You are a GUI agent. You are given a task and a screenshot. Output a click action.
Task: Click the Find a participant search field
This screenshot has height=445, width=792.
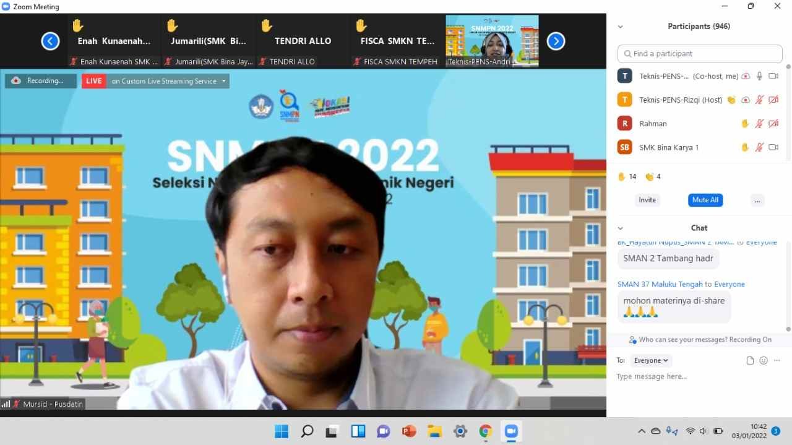[x=700, y=54]
